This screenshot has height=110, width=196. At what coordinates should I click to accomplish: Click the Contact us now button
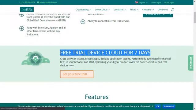(158, 15)
